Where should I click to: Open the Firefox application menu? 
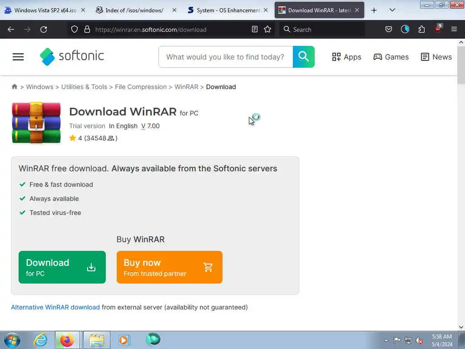click(454, 30)
